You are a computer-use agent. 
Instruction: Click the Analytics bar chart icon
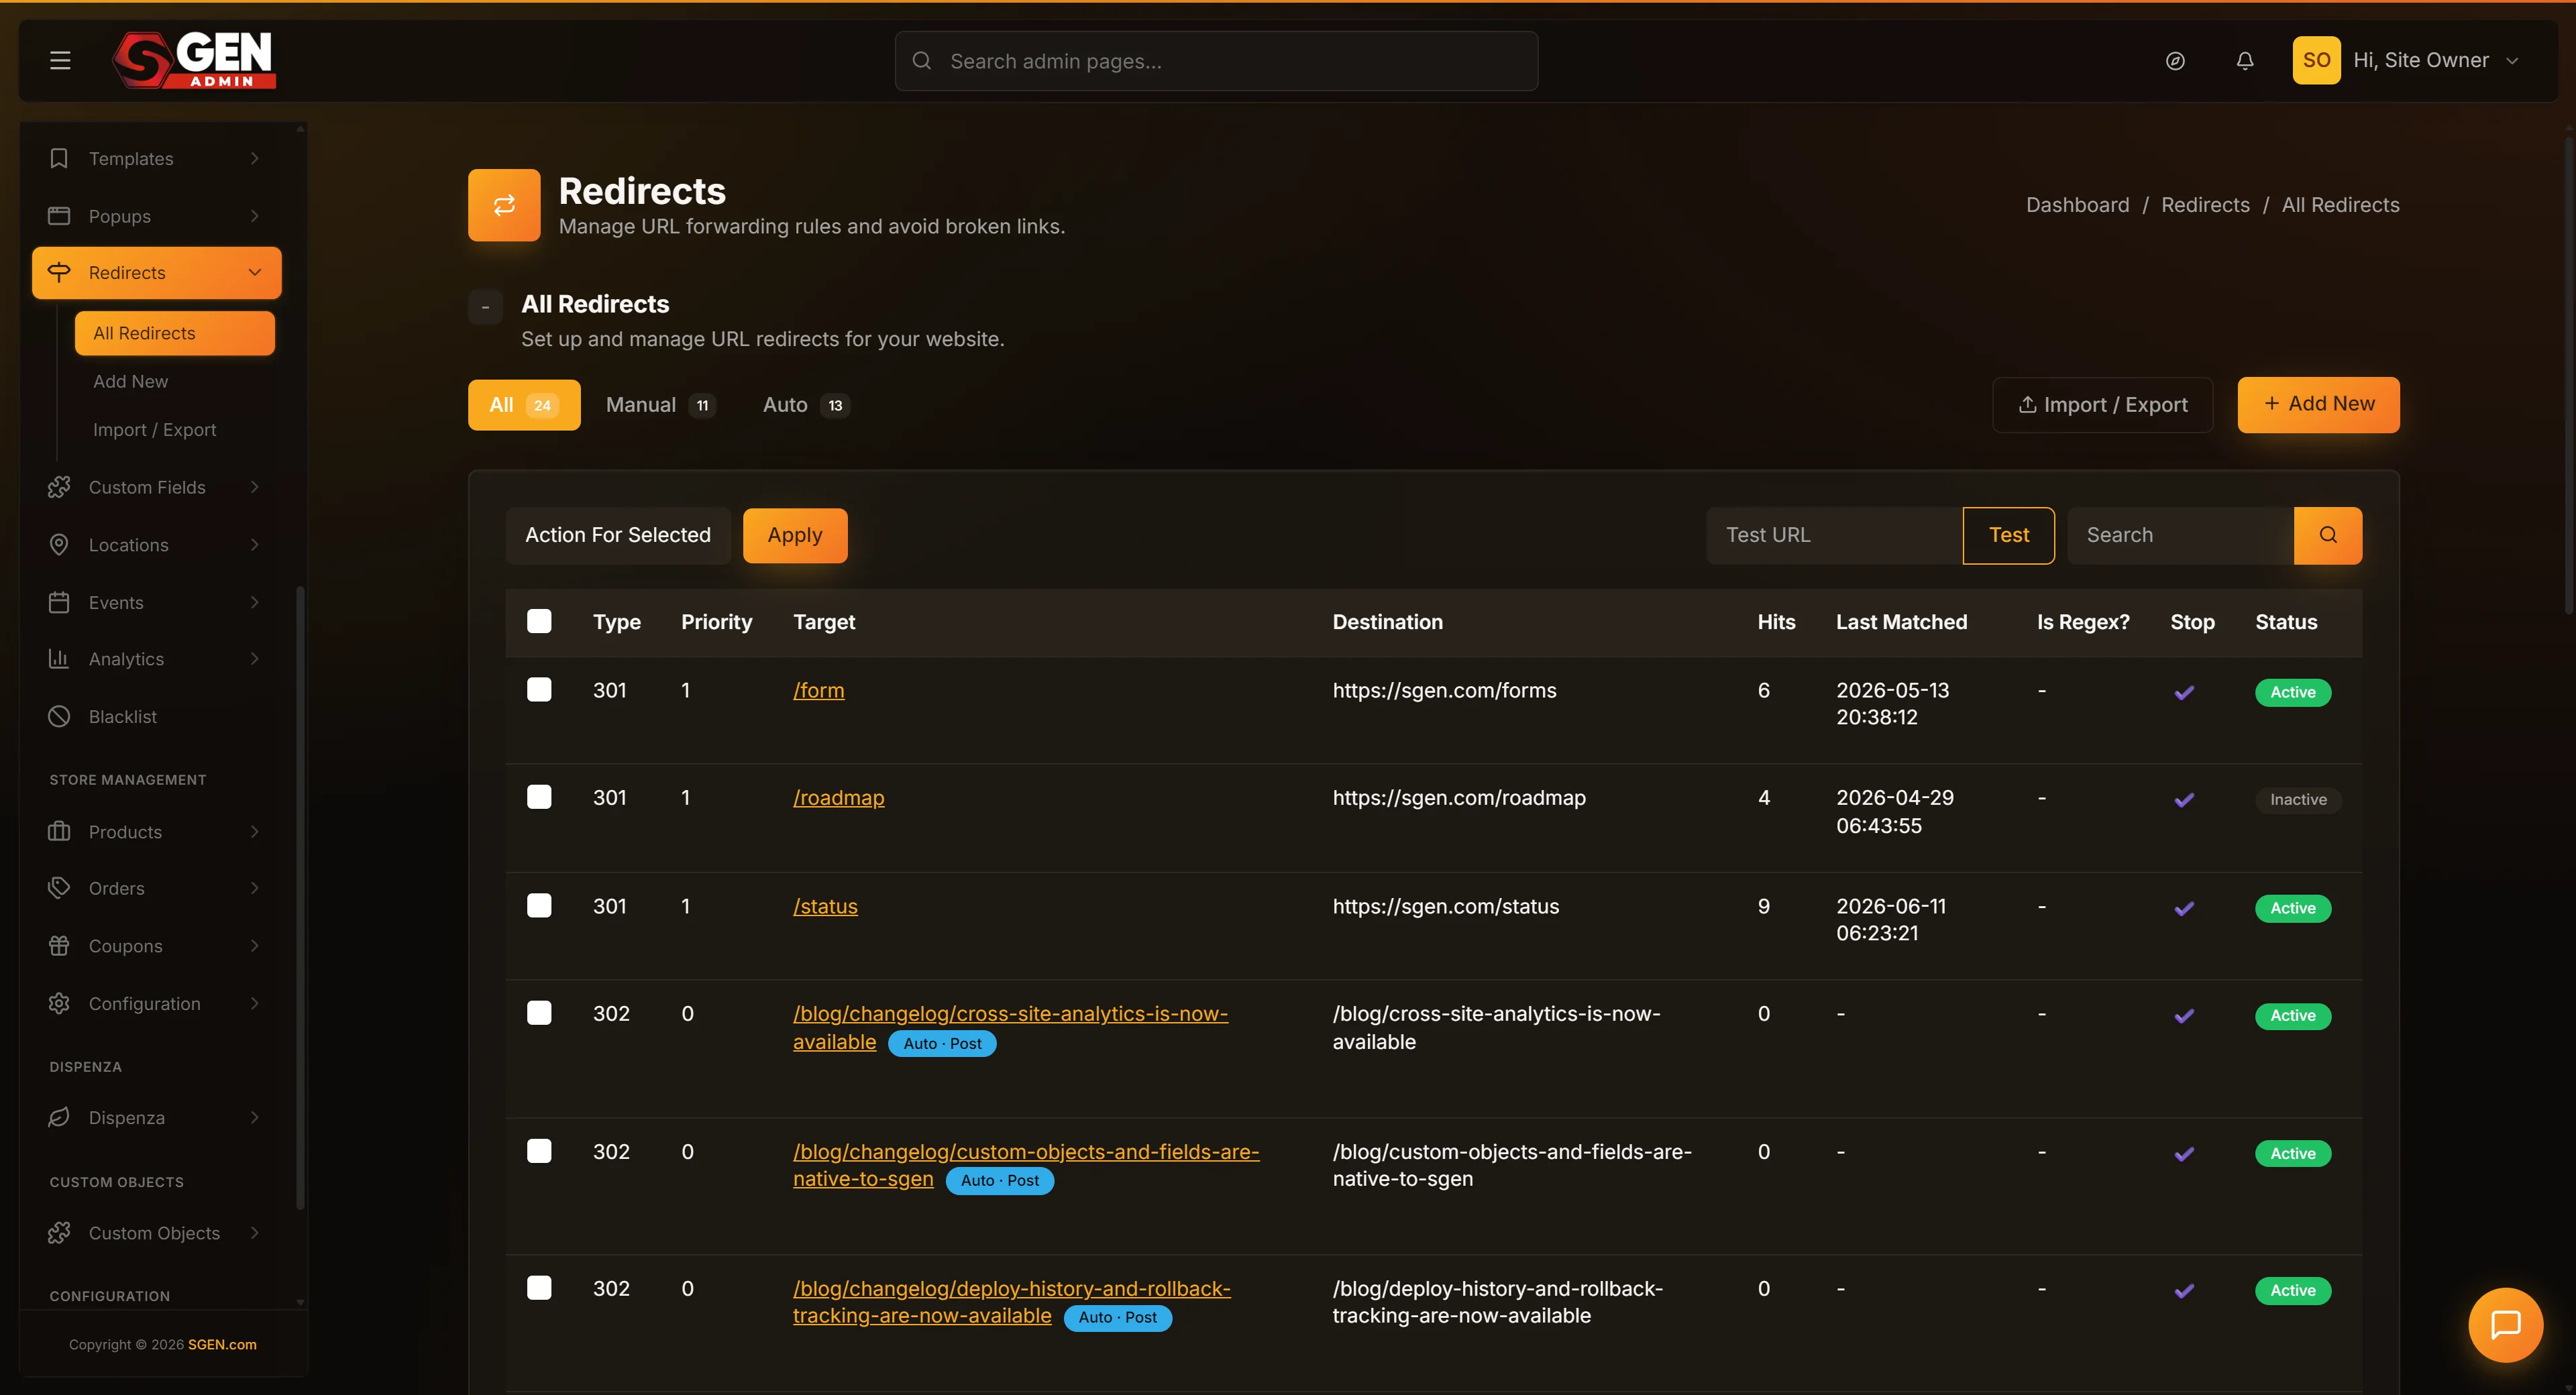pos(59,659)
